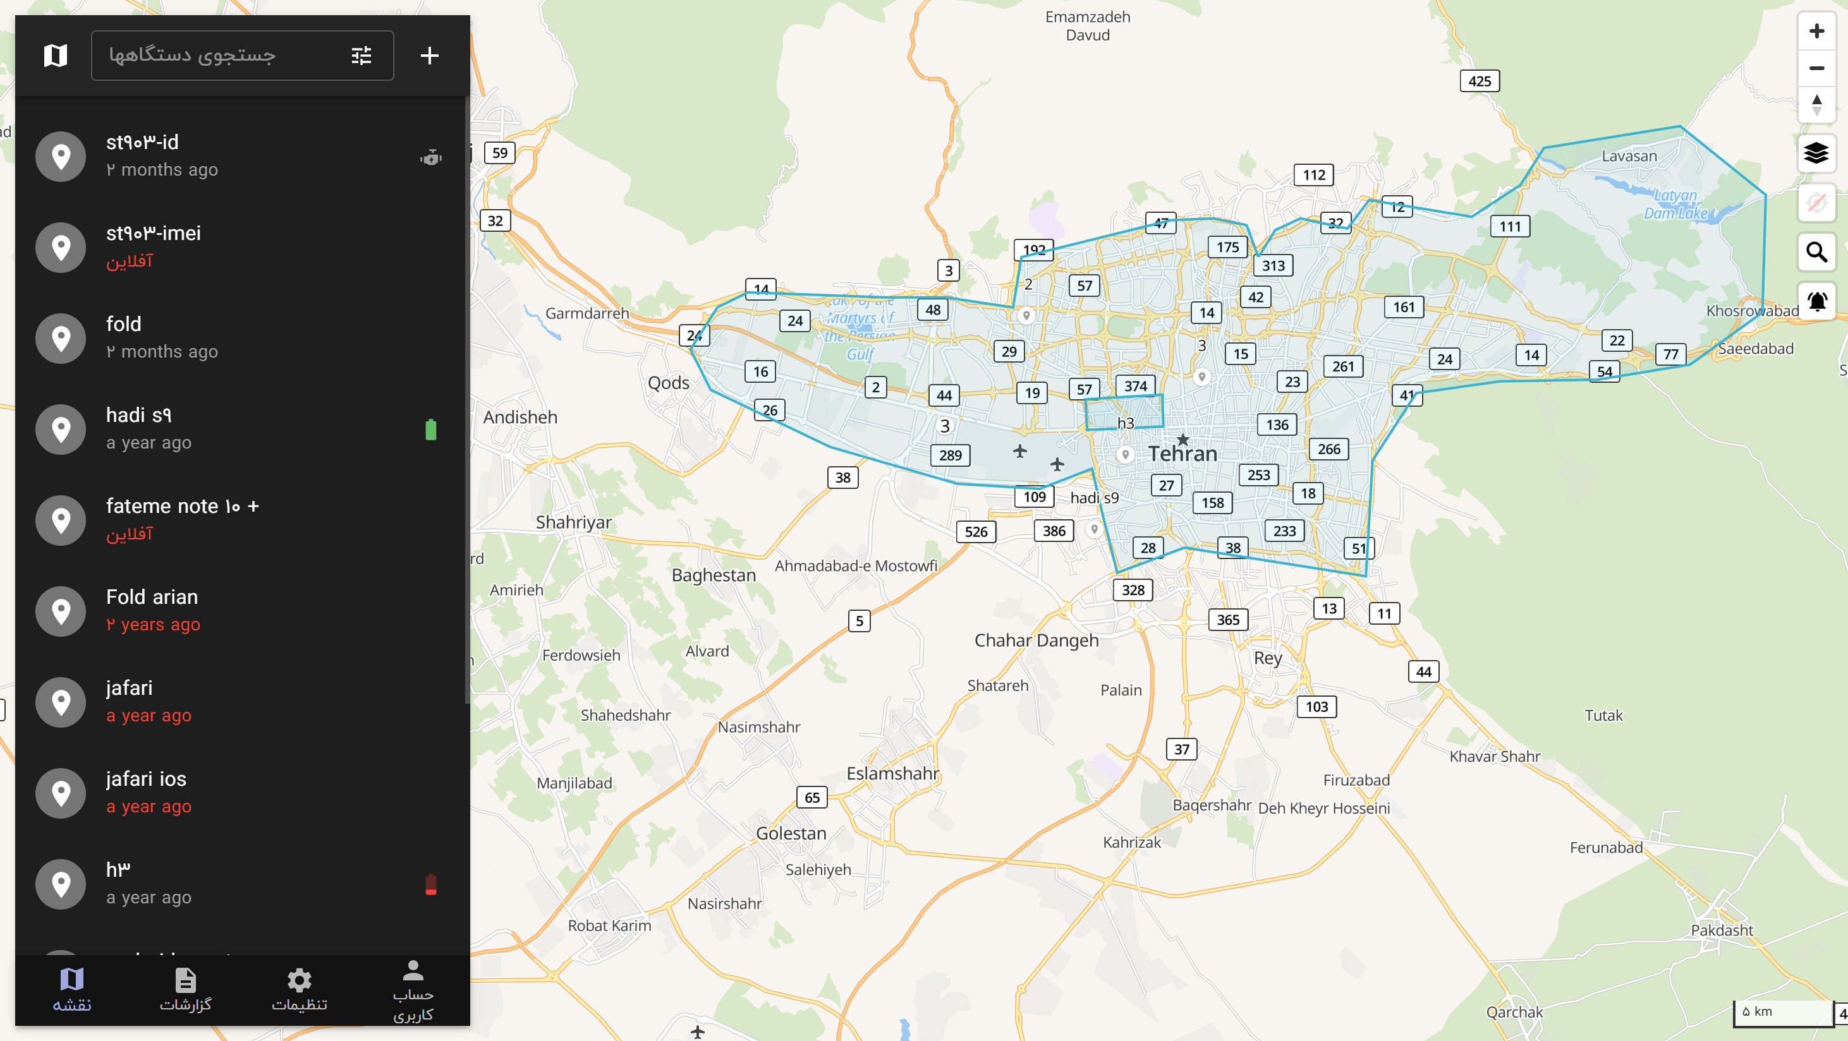This screenshot has width=1848, height=1041.
Task: Open the device search filter options
Action: (362, 55)
